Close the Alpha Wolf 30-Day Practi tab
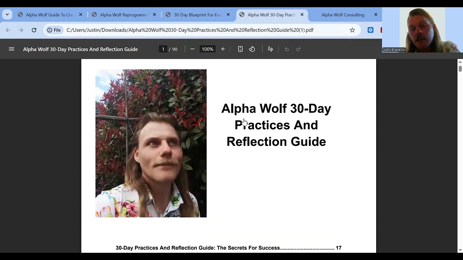This screenshot has height=260, width=463. pyautogui.click(x=302, y=15)
